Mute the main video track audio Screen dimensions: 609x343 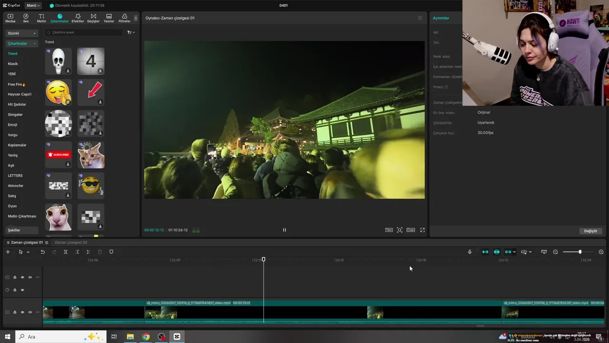click(30, 312)
